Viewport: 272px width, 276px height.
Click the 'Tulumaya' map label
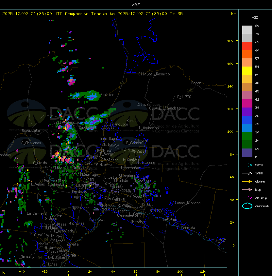point(111,145)
